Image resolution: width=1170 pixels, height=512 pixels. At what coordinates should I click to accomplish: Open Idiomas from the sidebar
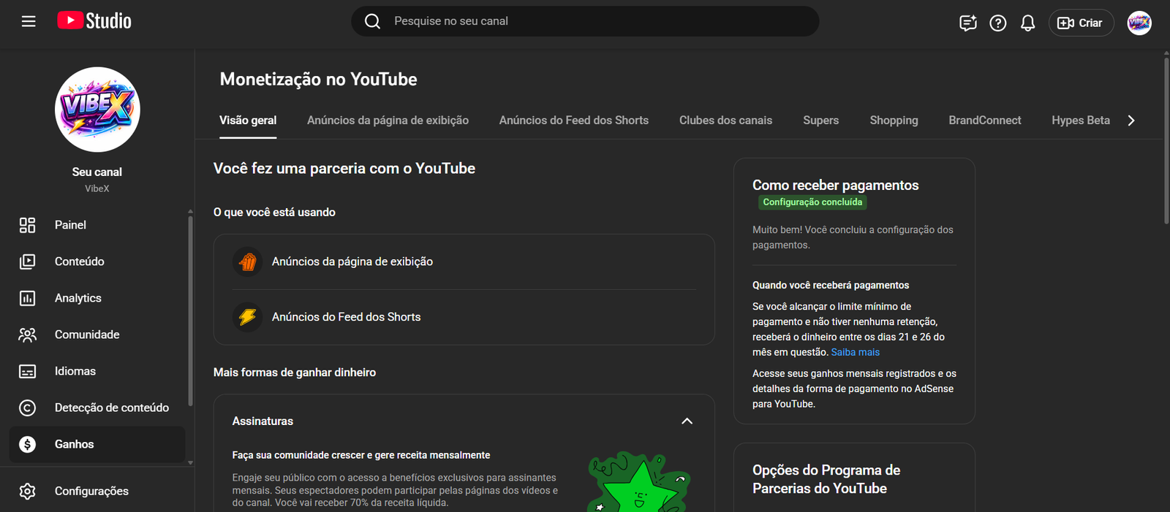click(97, 371)
